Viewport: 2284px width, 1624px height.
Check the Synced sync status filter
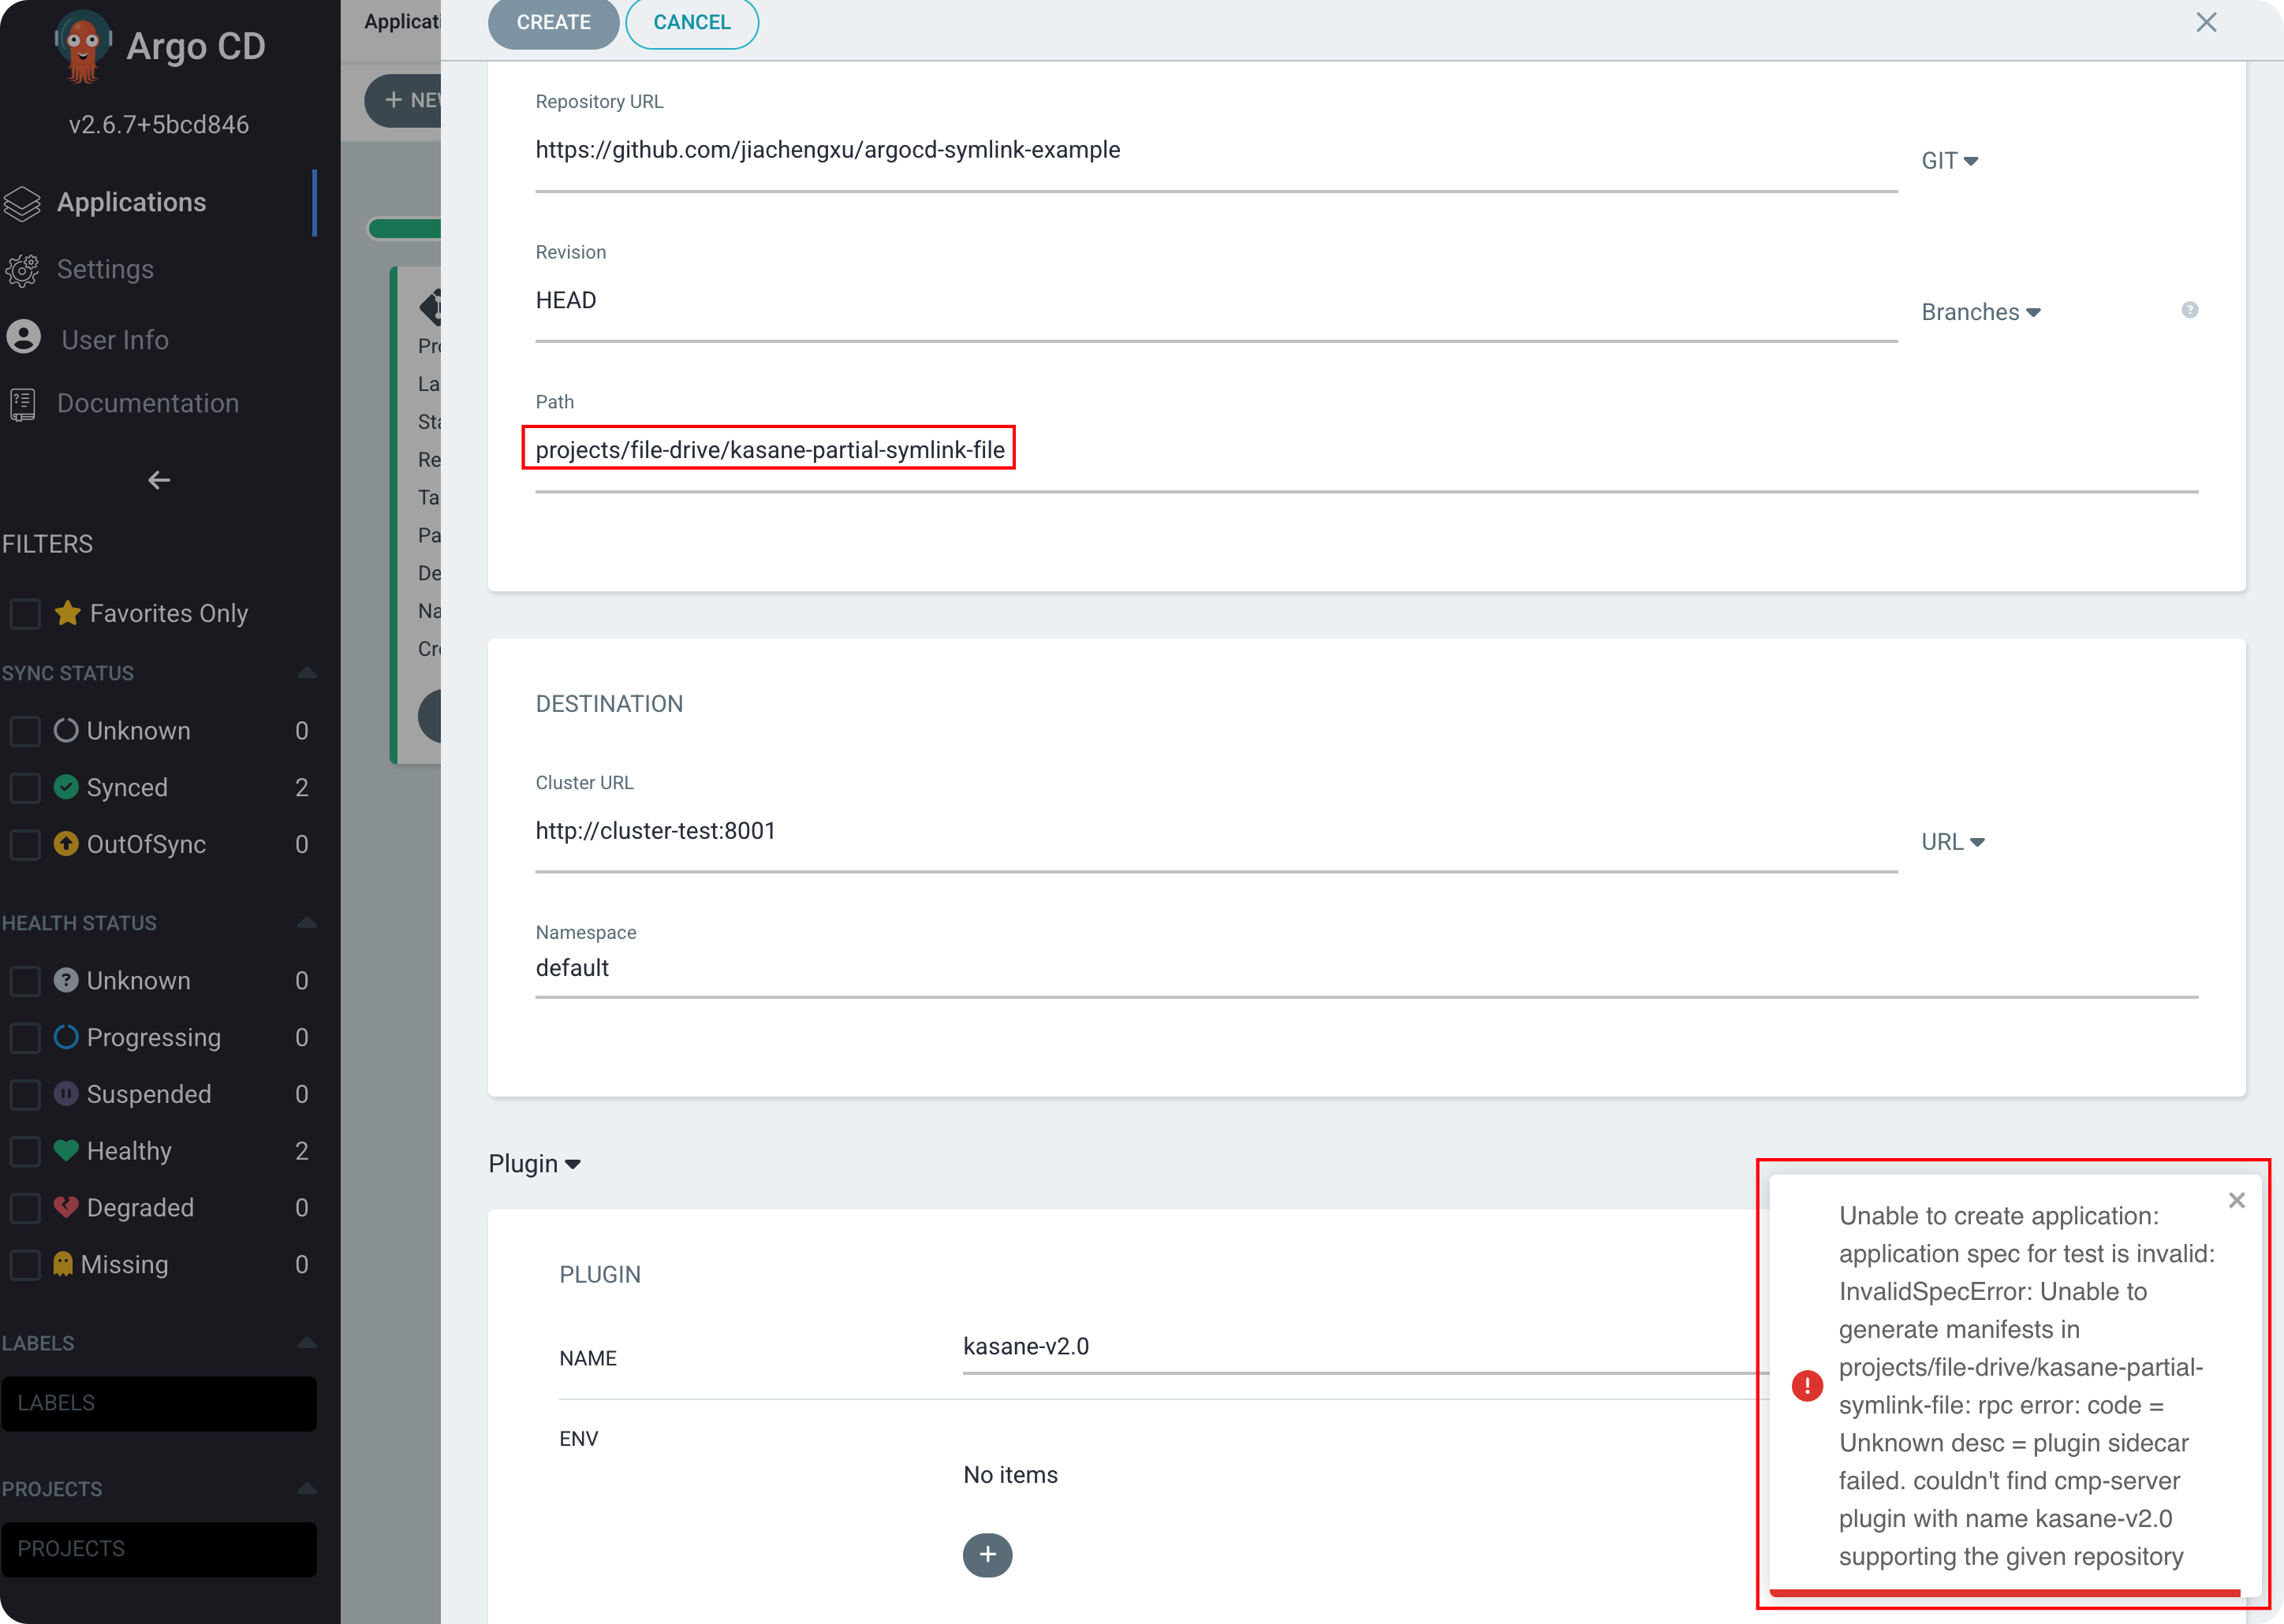pos(24,787)
